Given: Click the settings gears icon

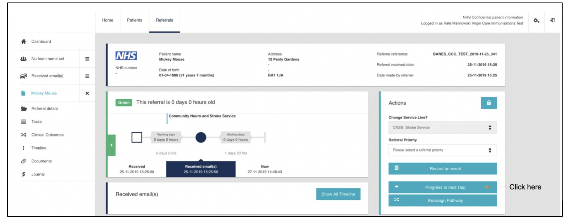Looking at the screenshot, I should coord(536,21).
